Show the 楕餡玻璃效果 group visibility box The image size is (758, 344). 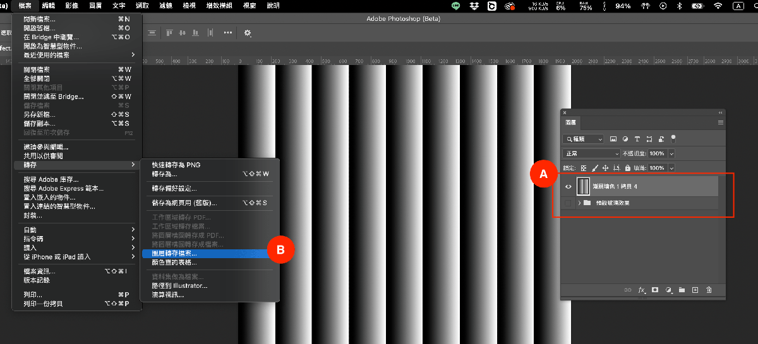(568, 203)
